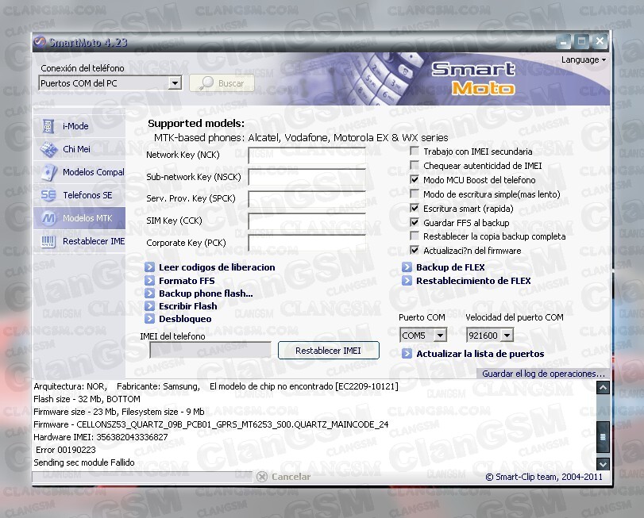Open the Language dropdown menu
Screen dimensions: 644x518
(x=584, y=59)
